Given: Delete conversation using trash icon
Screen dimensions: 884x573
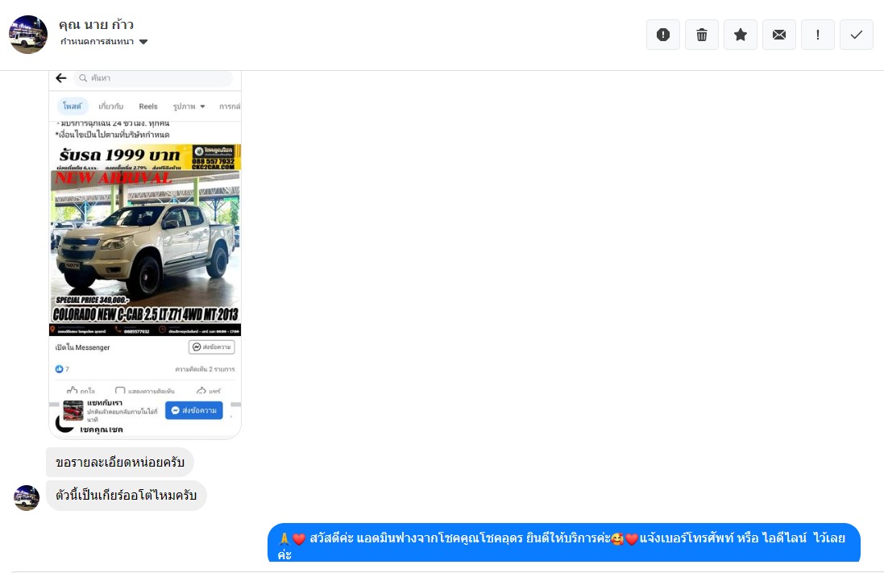Looking at the screenshot, I should [702, 35].
